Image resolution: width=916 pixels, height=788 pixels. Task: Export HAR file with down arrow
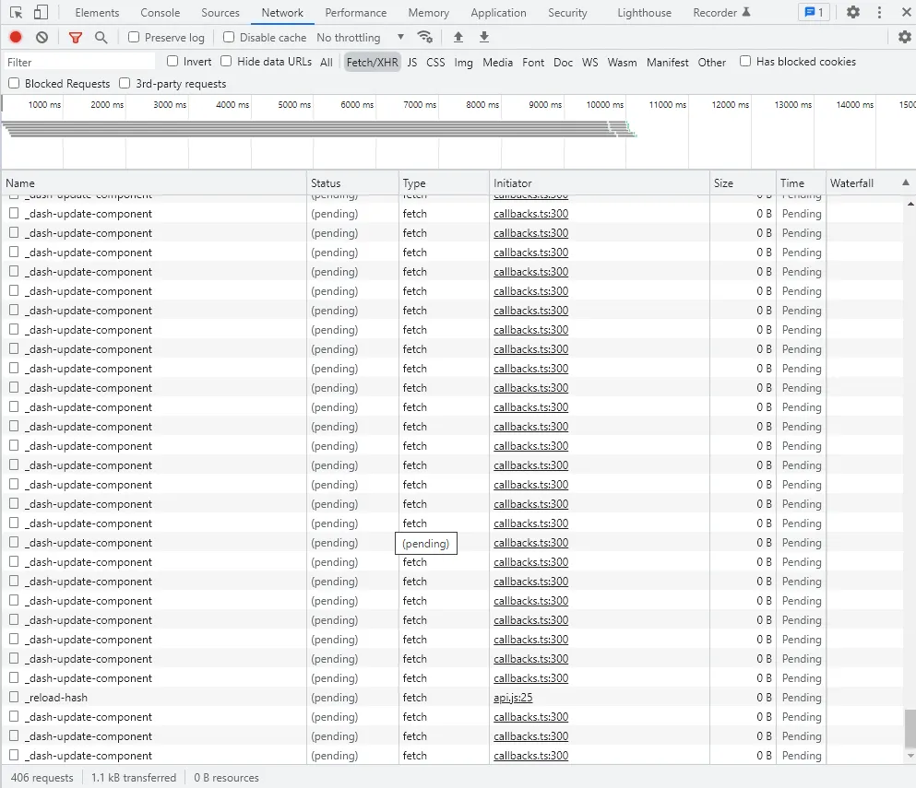point(484,38)
